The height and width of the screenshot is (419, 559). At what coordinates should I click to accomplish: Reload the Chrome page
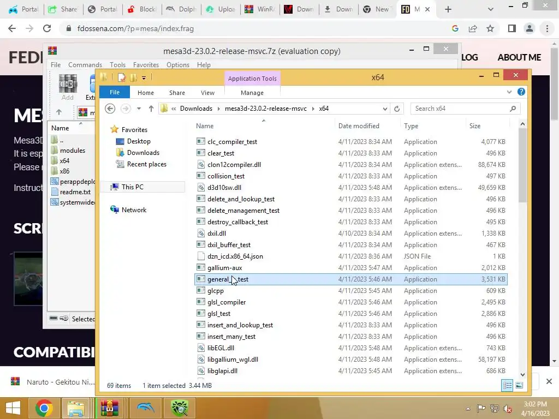pos(47,28)
